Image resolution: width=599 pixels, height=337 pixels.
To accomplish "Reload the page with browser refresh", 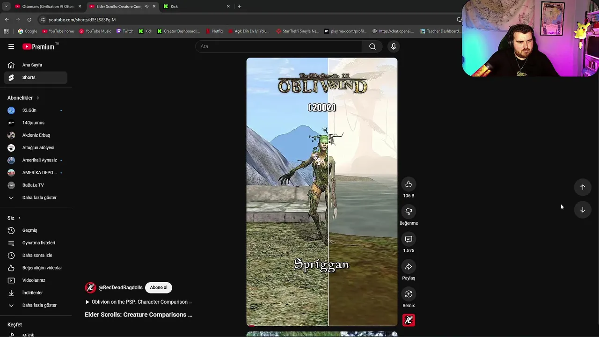I will 29,20.
